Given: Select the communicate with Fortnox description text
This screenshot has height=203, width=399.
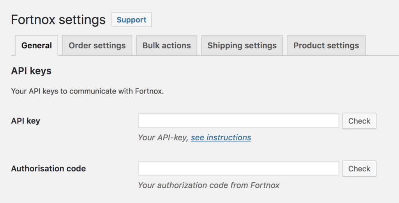Looking at the screenshot, I should (87, 91).
